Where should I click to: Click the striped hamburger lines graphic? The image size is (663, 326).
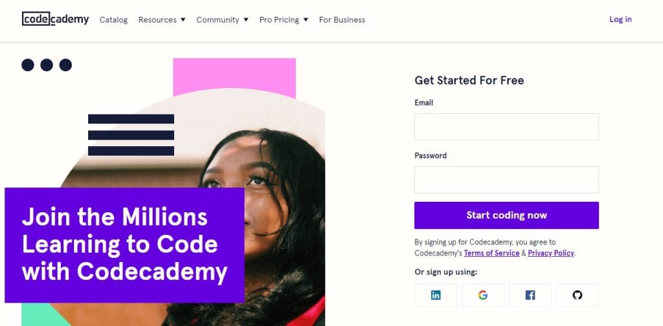coord(131,135)
